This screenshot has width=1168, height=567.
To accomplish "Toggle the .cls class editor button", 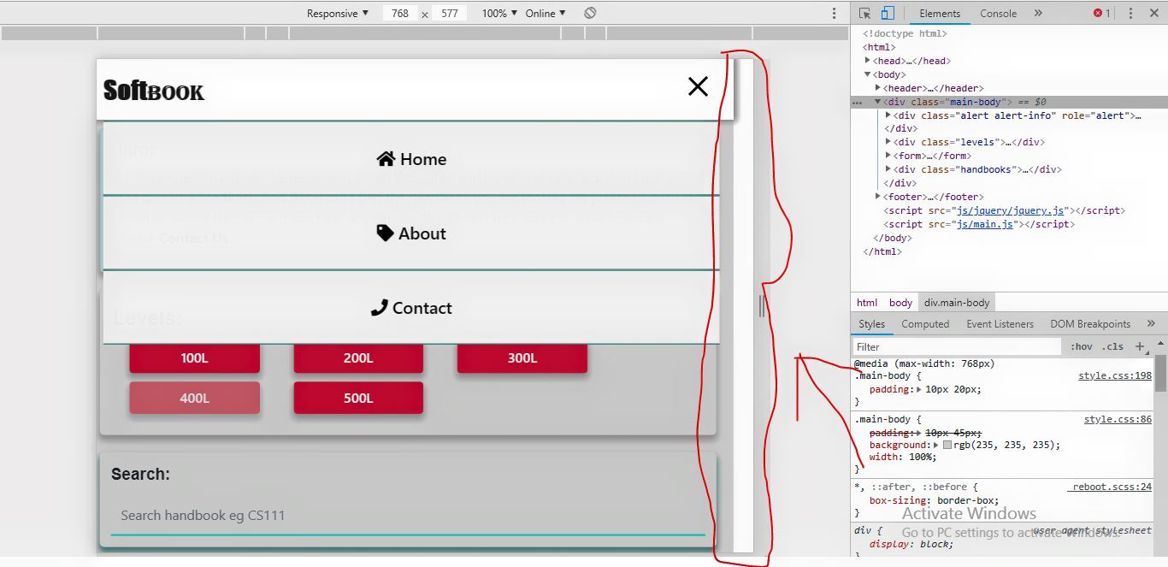I will pos(1112,346).
